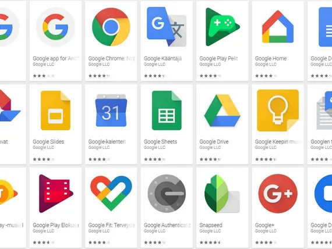Open the Google Authenticator grey icon
The height and width of the screenshot is (249, 332).
(167, 194)
